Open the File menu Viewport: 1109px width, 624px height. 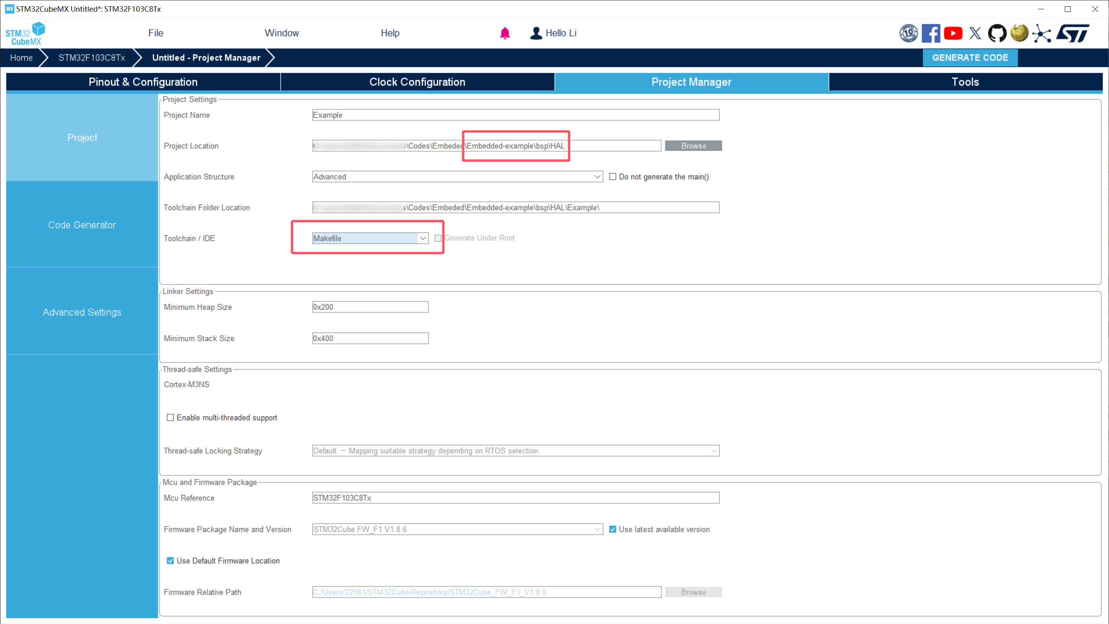point(156,33)
